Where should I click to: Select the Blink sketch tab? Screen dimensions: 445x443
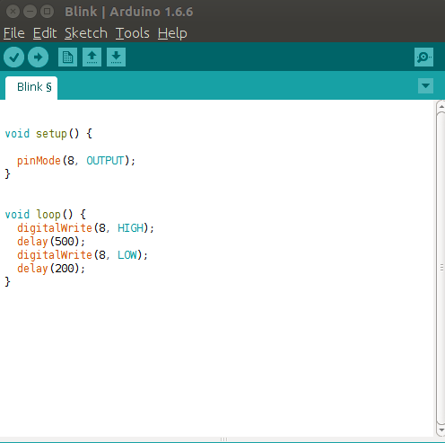pyautogui.click(x=31, y=87)
